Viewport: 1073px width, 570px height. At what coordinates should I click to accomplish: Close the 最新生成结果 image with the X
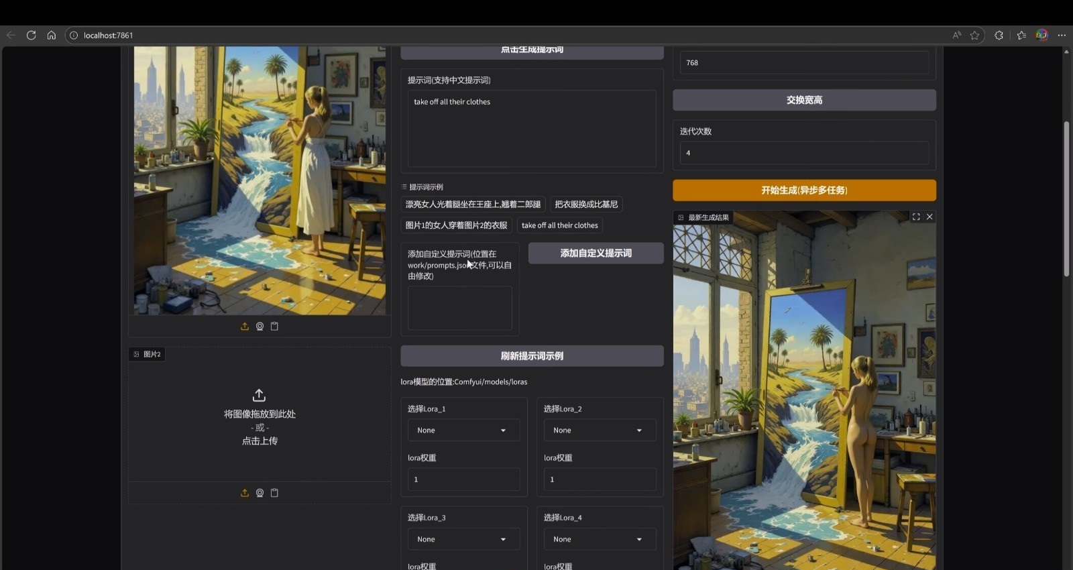click(x=929, y=217)
